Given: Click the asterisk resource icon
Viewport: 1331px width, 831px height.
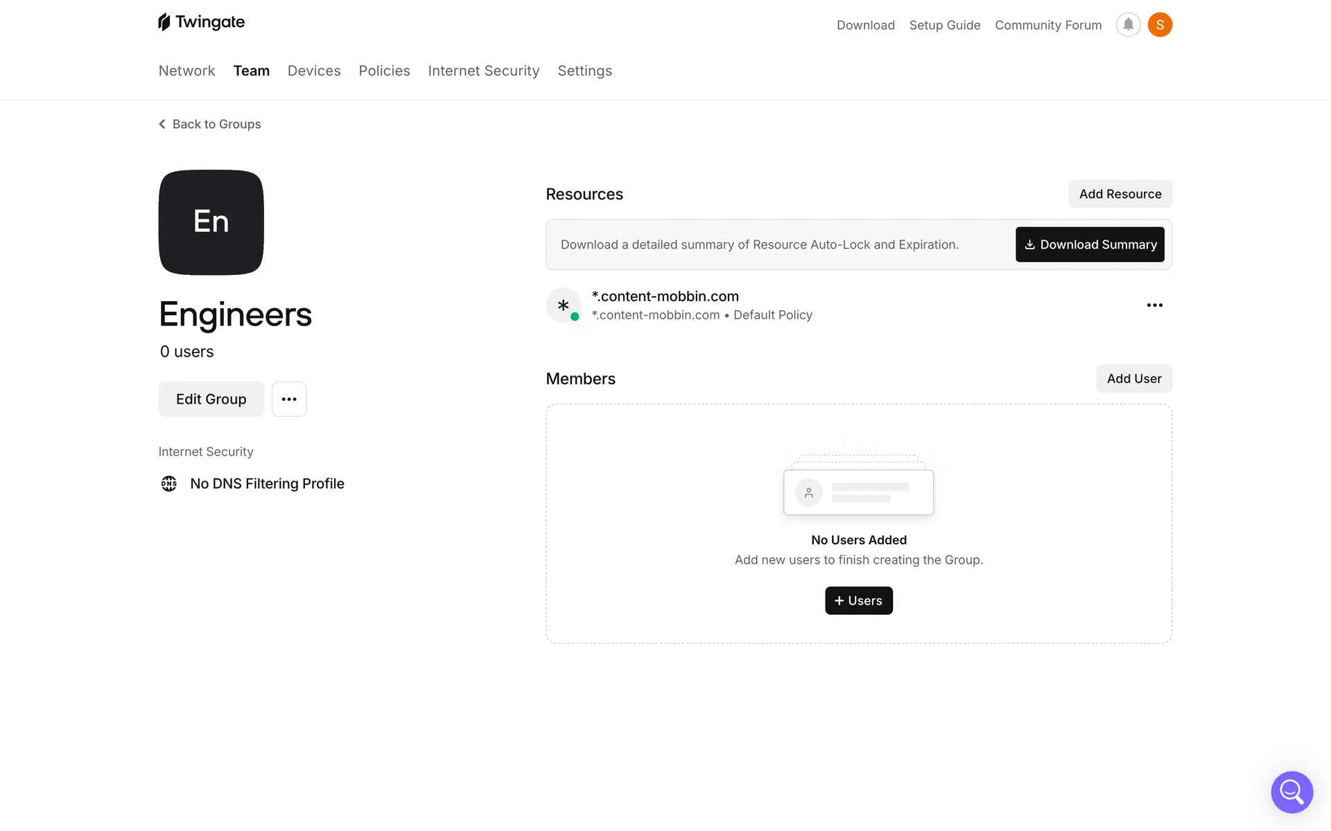Looking at the screenshot, I should pyautogui.click(x=563, y=305).
